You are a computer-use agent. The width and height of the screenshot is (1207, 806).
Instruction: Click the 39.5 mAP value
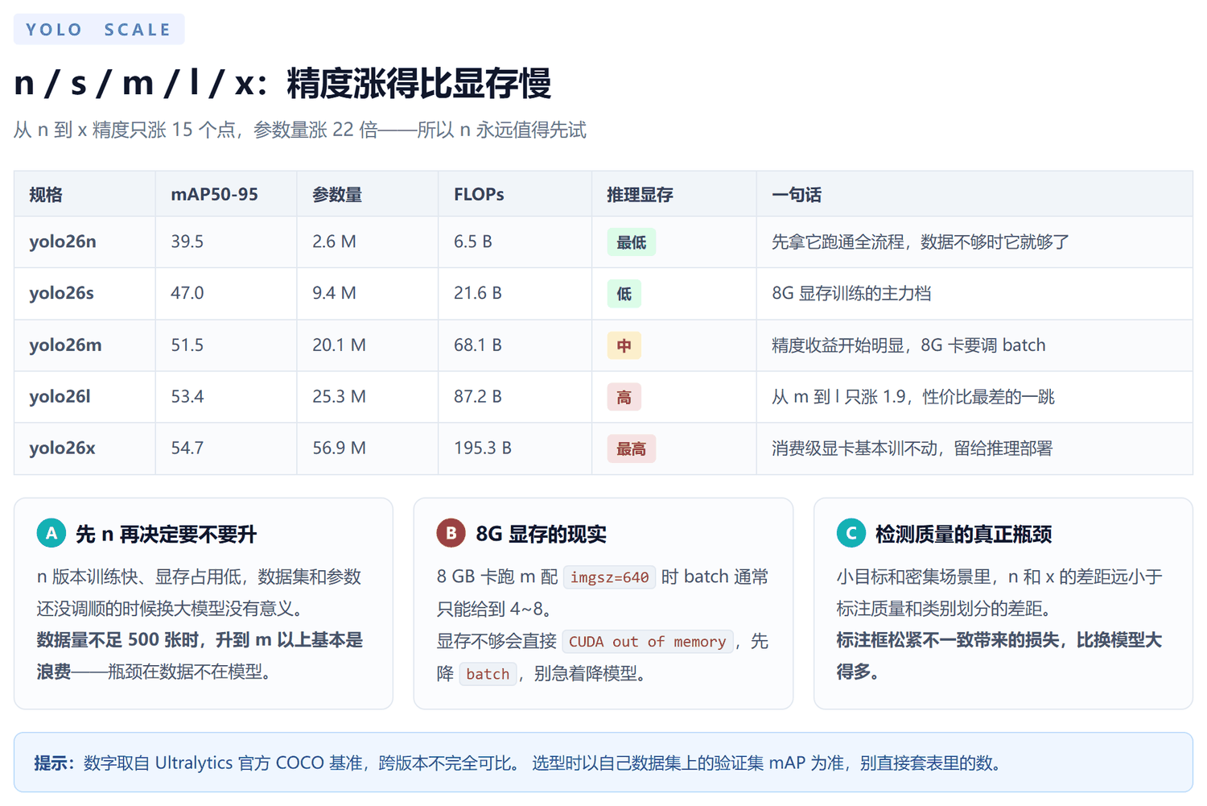coord(187,242)
